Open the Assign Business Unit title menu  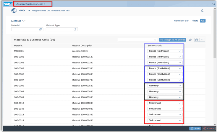[31, 4]
